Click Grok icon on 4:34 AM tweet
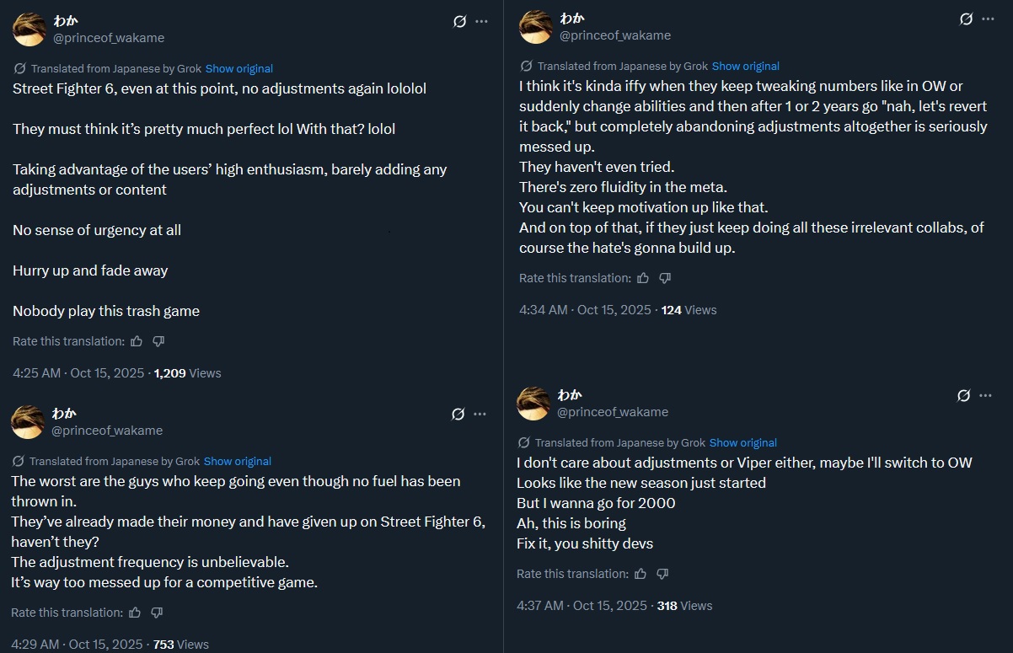Screen dimensions: 1013x653 click(967, 19)
